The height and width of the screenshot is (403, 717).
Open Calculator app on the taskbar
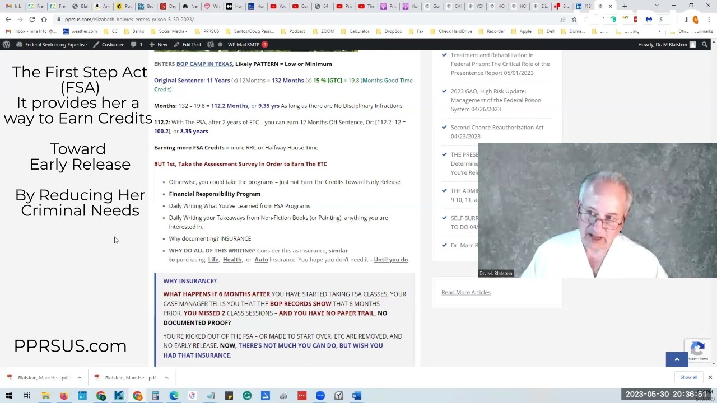pos(155,396)
